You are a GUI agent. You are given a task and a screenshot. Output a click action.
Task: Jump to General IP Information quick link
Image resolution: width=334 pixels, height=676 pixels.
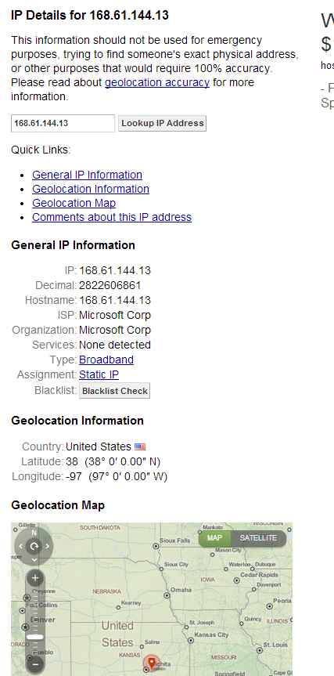tap(87, 175)
